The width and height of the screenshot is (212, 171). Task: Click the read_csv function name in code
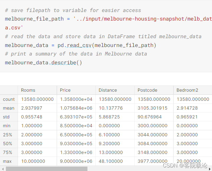[79, 45]
